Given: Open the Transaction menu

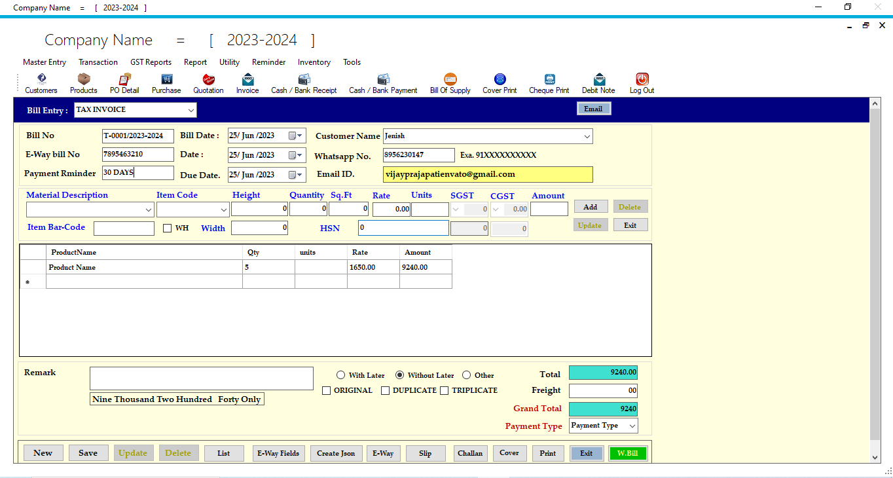Looking at the screenshot, I should [98, 62].
